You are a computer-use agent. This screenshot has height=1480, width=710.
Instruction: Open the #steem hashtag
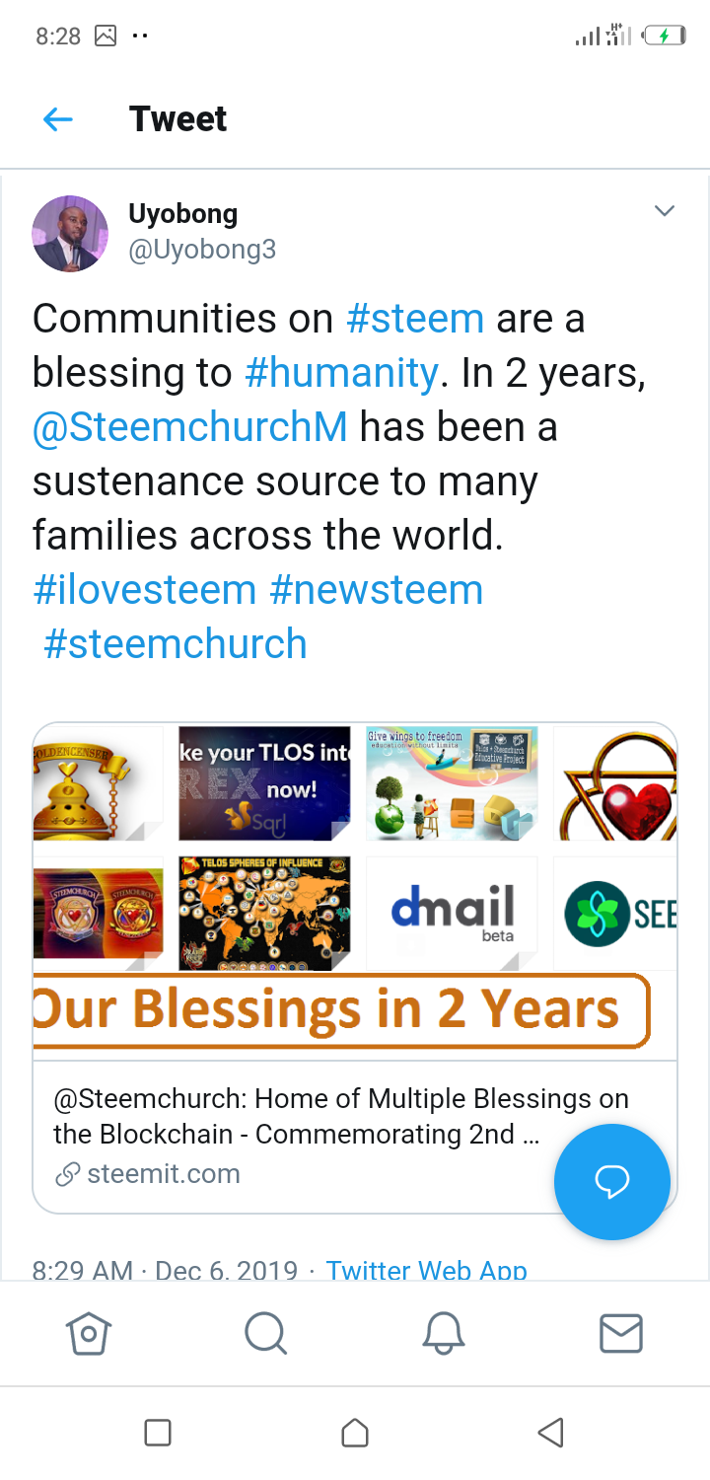click(x=415, y=319)
